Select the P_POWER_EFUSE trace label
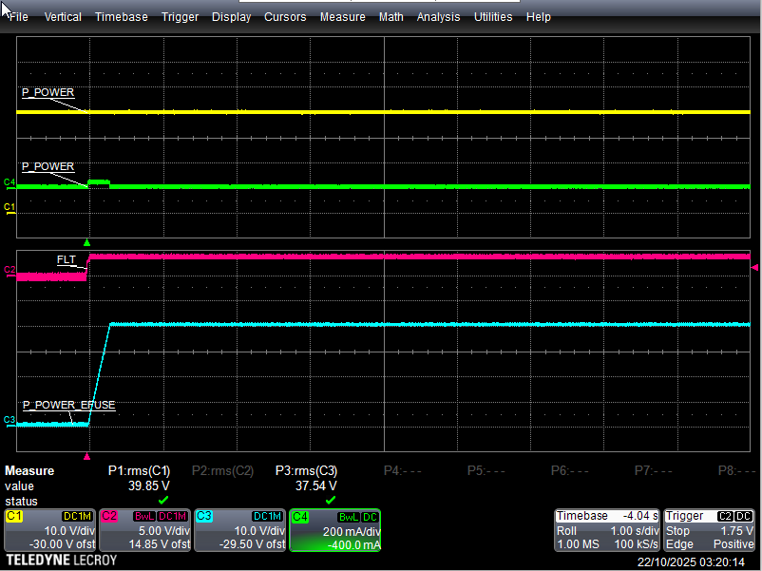The image size is (762, 571). tap(69, 406)
